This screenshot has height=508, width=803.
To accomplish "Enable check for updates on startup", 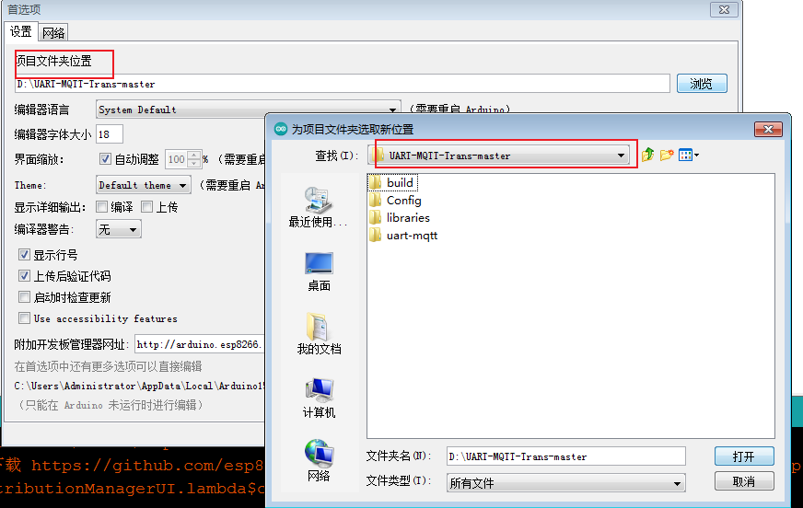I will pos(25,297).
